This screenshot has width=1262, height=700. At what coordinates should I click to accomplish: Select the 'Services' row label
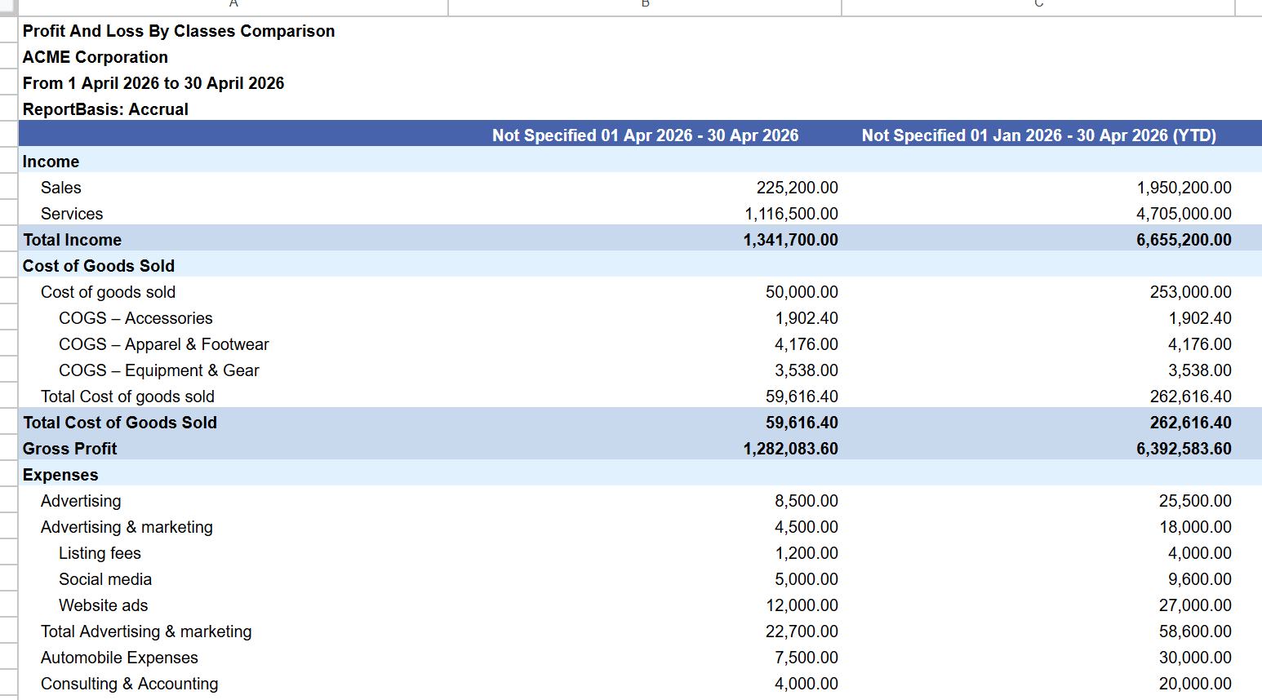coord(72,214)
